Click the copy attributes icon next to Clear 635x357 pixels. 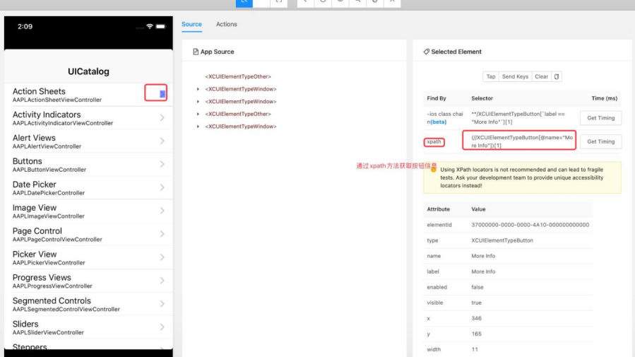click(x=557, y=76)
